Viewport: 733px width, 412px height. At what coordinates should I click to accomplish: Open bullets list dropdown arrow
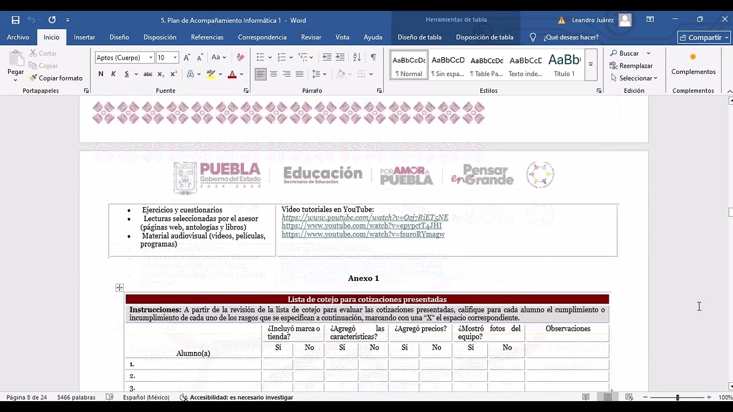pyautogui.click(x=270, y=58)
